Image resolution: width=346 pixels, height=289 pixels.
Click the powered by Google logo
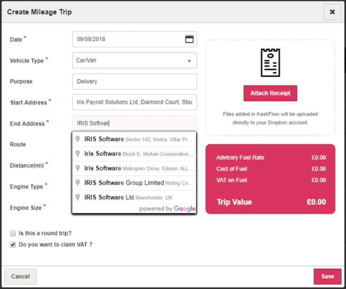click(x=184, y=209)
